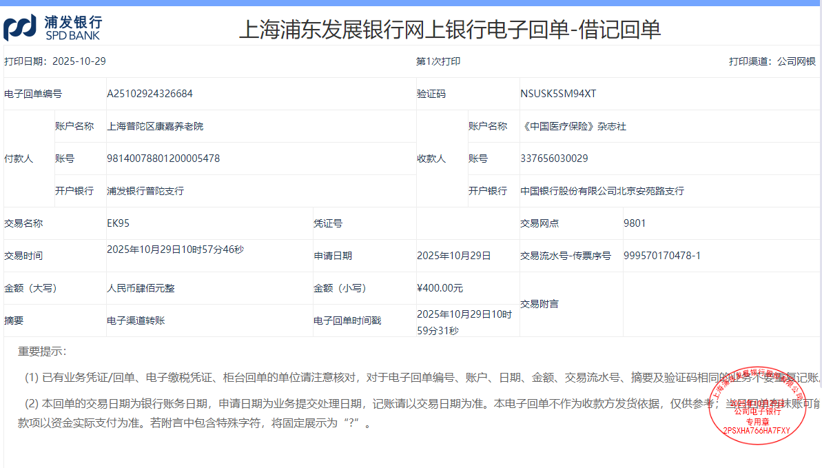Click payer bank 浦发银行普陀支行

click(145, 191)
